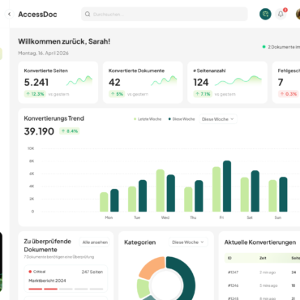Select Friday's dark green bar
Screen dimensions: 300x300
(227, 186)
